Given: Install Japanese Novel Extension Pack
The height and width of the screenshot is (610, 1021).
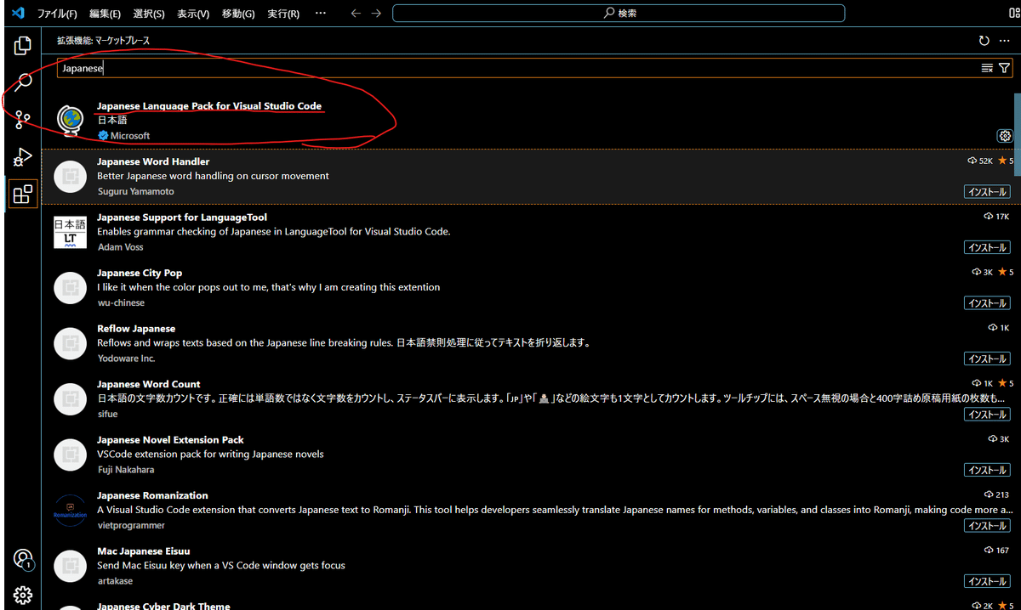Looking at the screenshot, I should pos(987,470).
